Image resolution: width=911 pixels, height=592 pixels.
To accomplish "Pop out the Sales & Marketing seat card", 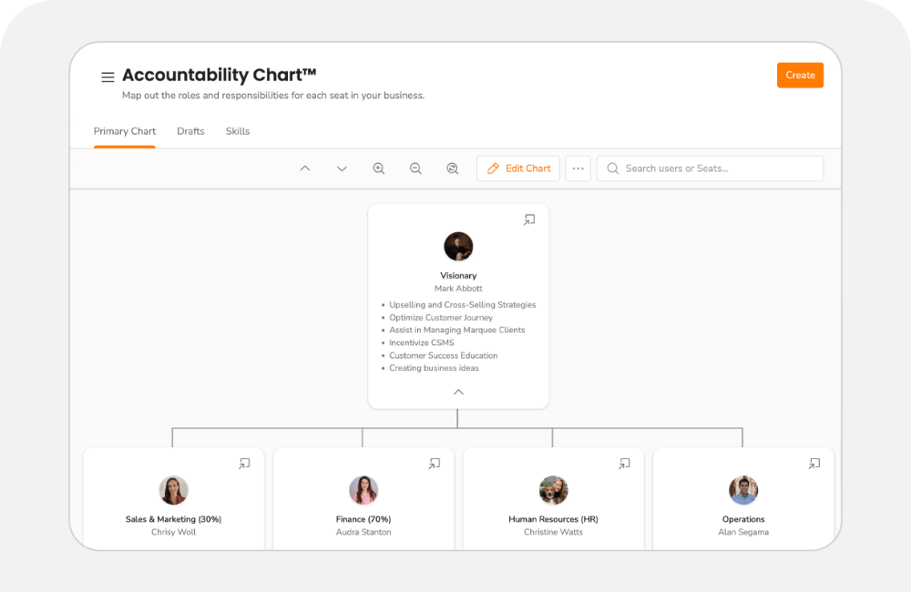I will point(244,464).
